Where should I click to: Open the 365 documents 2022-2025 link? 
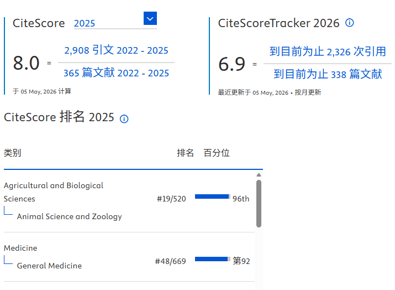click(116, 72)
